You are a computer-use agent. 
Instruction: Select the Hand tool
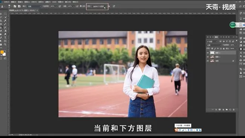pyautogui.click(x=1, y=44)
